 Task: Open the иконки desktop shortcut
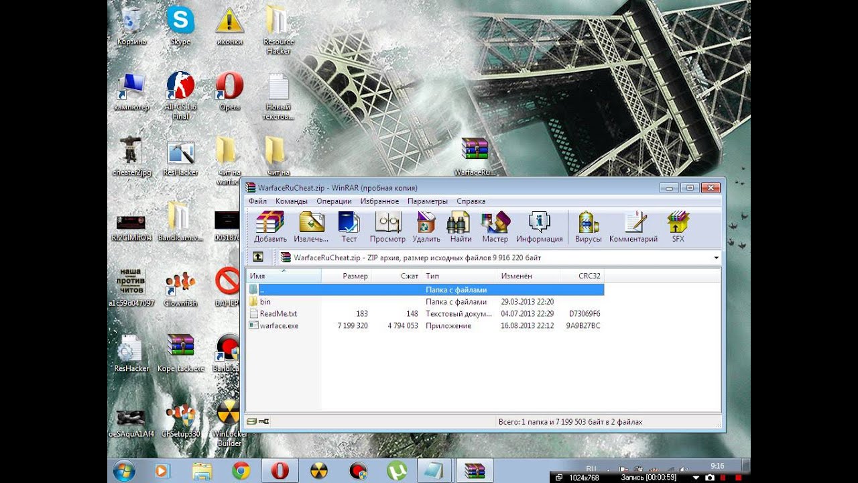point(229,25)
